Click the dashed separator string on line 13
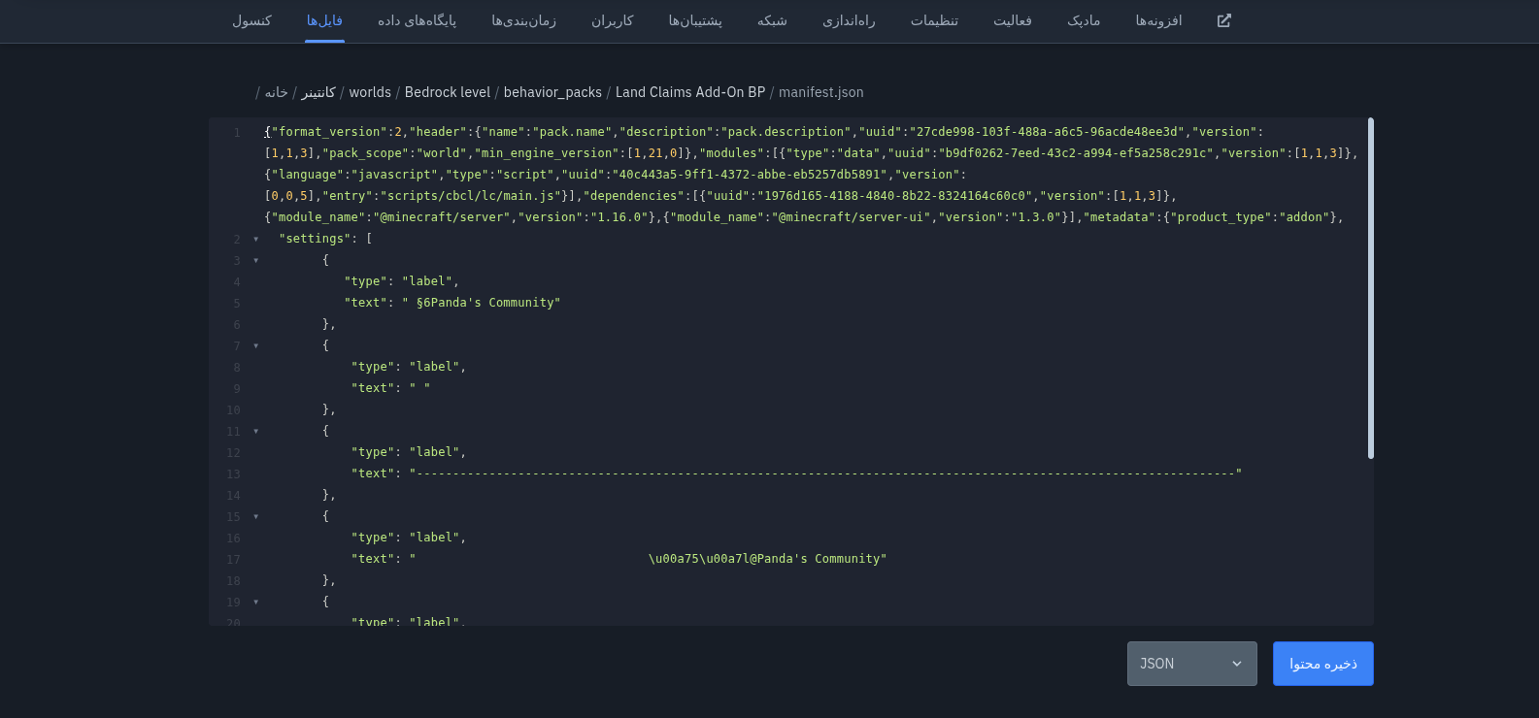 click(825, 473)
